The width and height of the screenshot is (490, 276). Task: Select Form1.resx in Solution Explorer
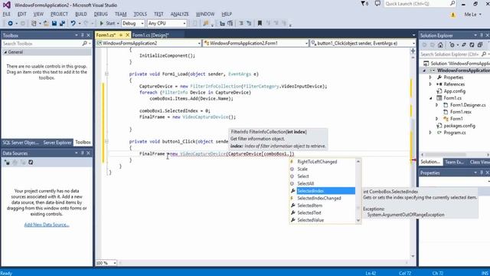pyautogui.click(x=461, y=112)
